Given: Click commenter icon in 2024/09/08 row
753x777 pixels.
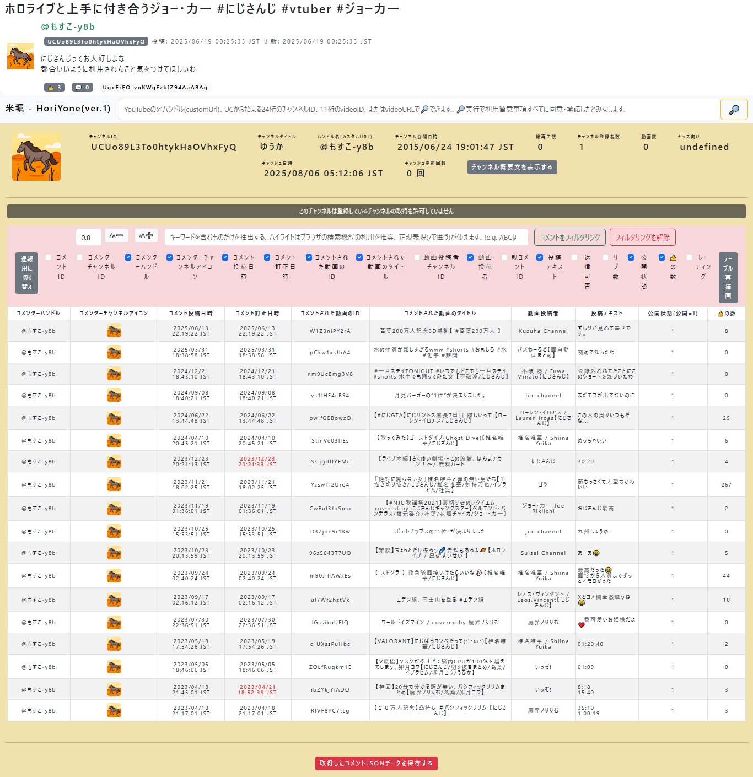Looking at the screenshot, I should (114, 395).
